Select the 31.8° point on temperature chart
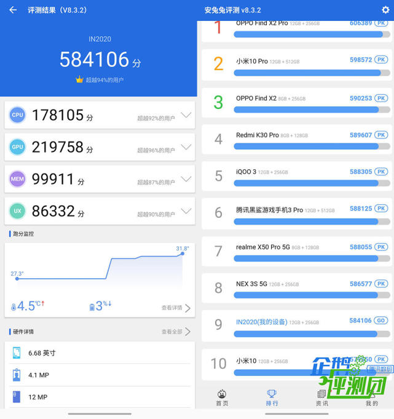 point(183,253)
